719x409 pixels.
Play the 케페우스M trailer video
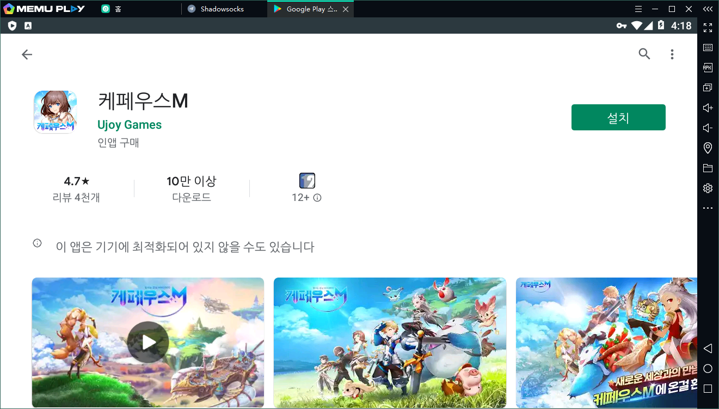pyautogui.click(x=148, y=342)
